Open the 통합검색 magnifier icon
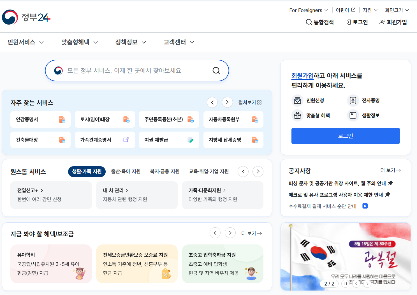Screen dimensions: 417x295 (309, 22)
